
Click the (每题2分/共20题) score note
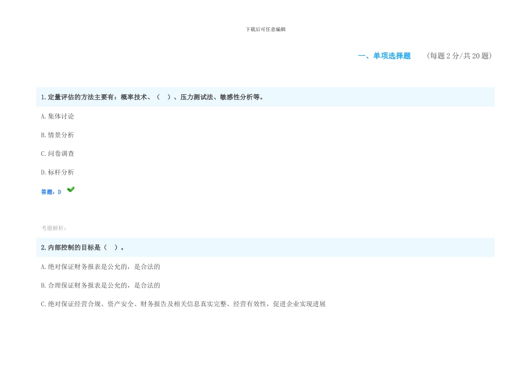(459, 56)
